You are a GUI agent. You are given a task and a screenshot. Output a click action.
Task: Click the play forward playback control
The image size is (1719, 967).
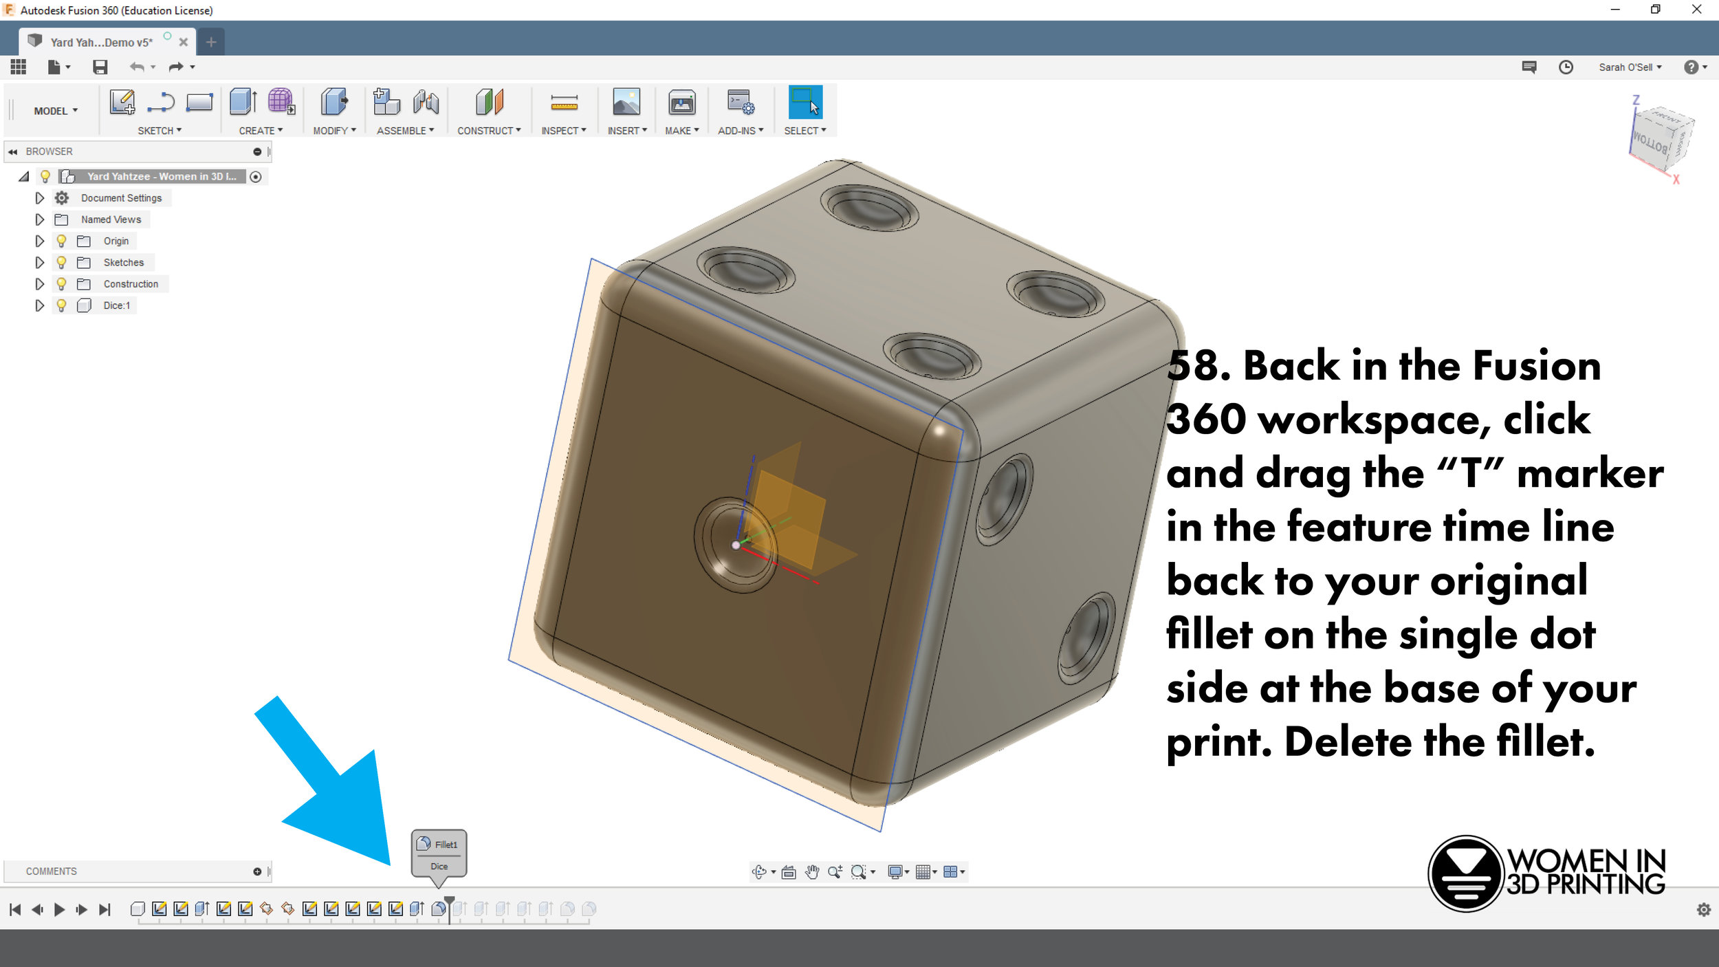[59, 908]
